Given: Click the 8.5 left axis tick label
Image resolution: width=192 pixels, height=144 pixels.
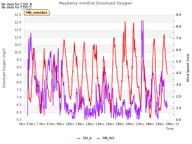Looking at the screenshot, I should (x=19, y=75).
